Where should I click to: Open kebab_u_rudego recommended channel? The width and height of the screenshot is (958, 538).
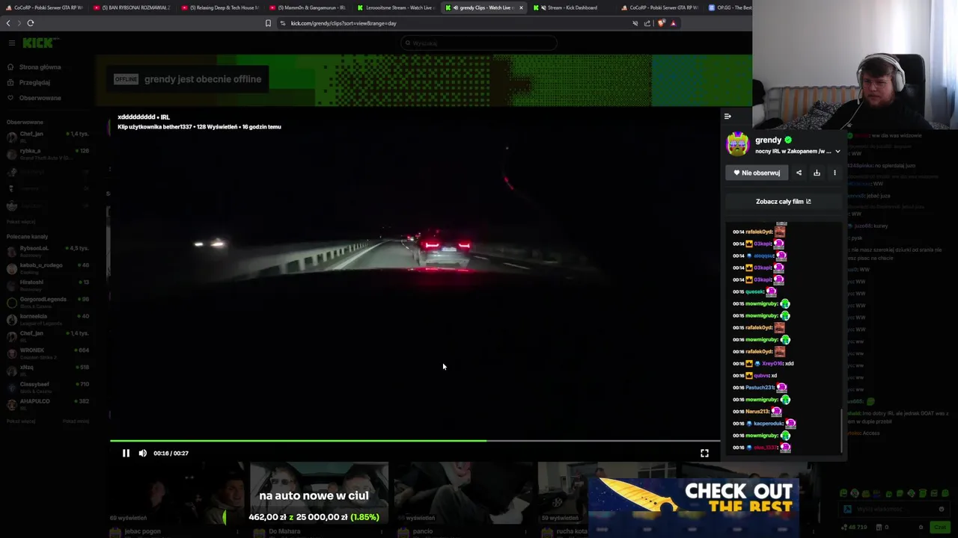click(46, 268)
